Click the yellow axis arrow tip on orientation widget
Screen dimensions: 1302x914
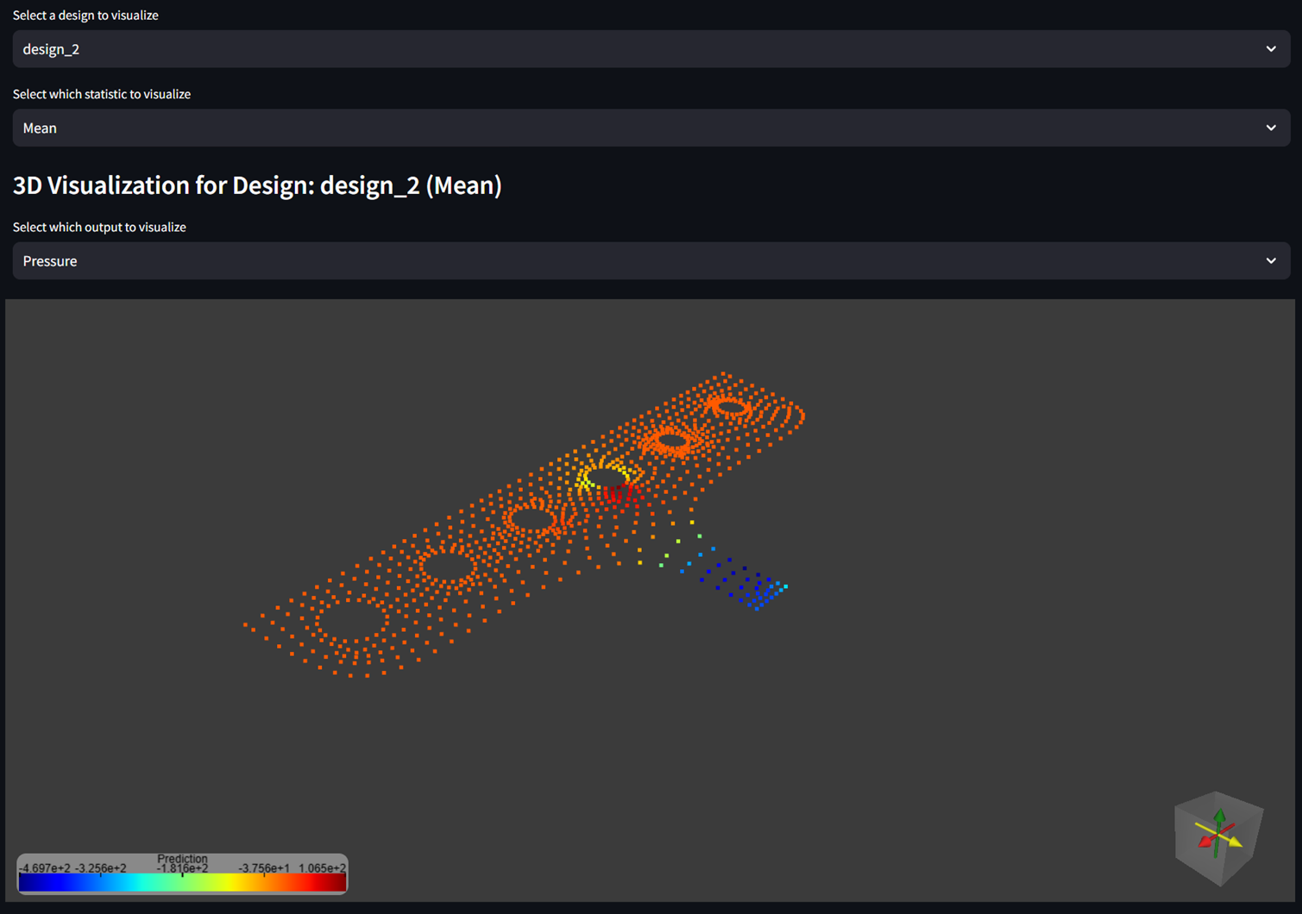[1237, 842]
